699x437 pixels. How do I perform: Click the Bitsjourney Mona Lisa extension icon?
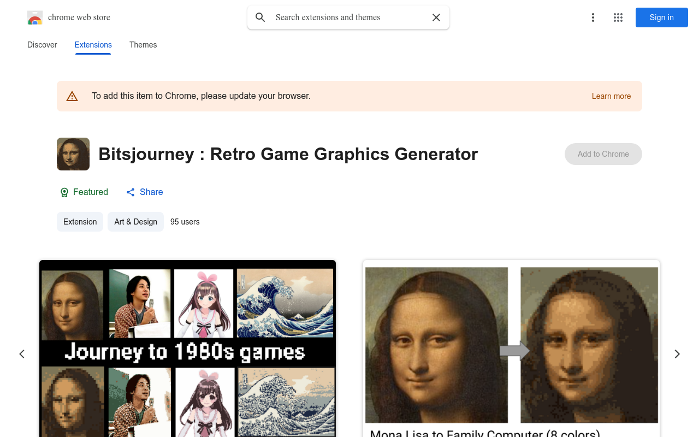click(73, 154)
